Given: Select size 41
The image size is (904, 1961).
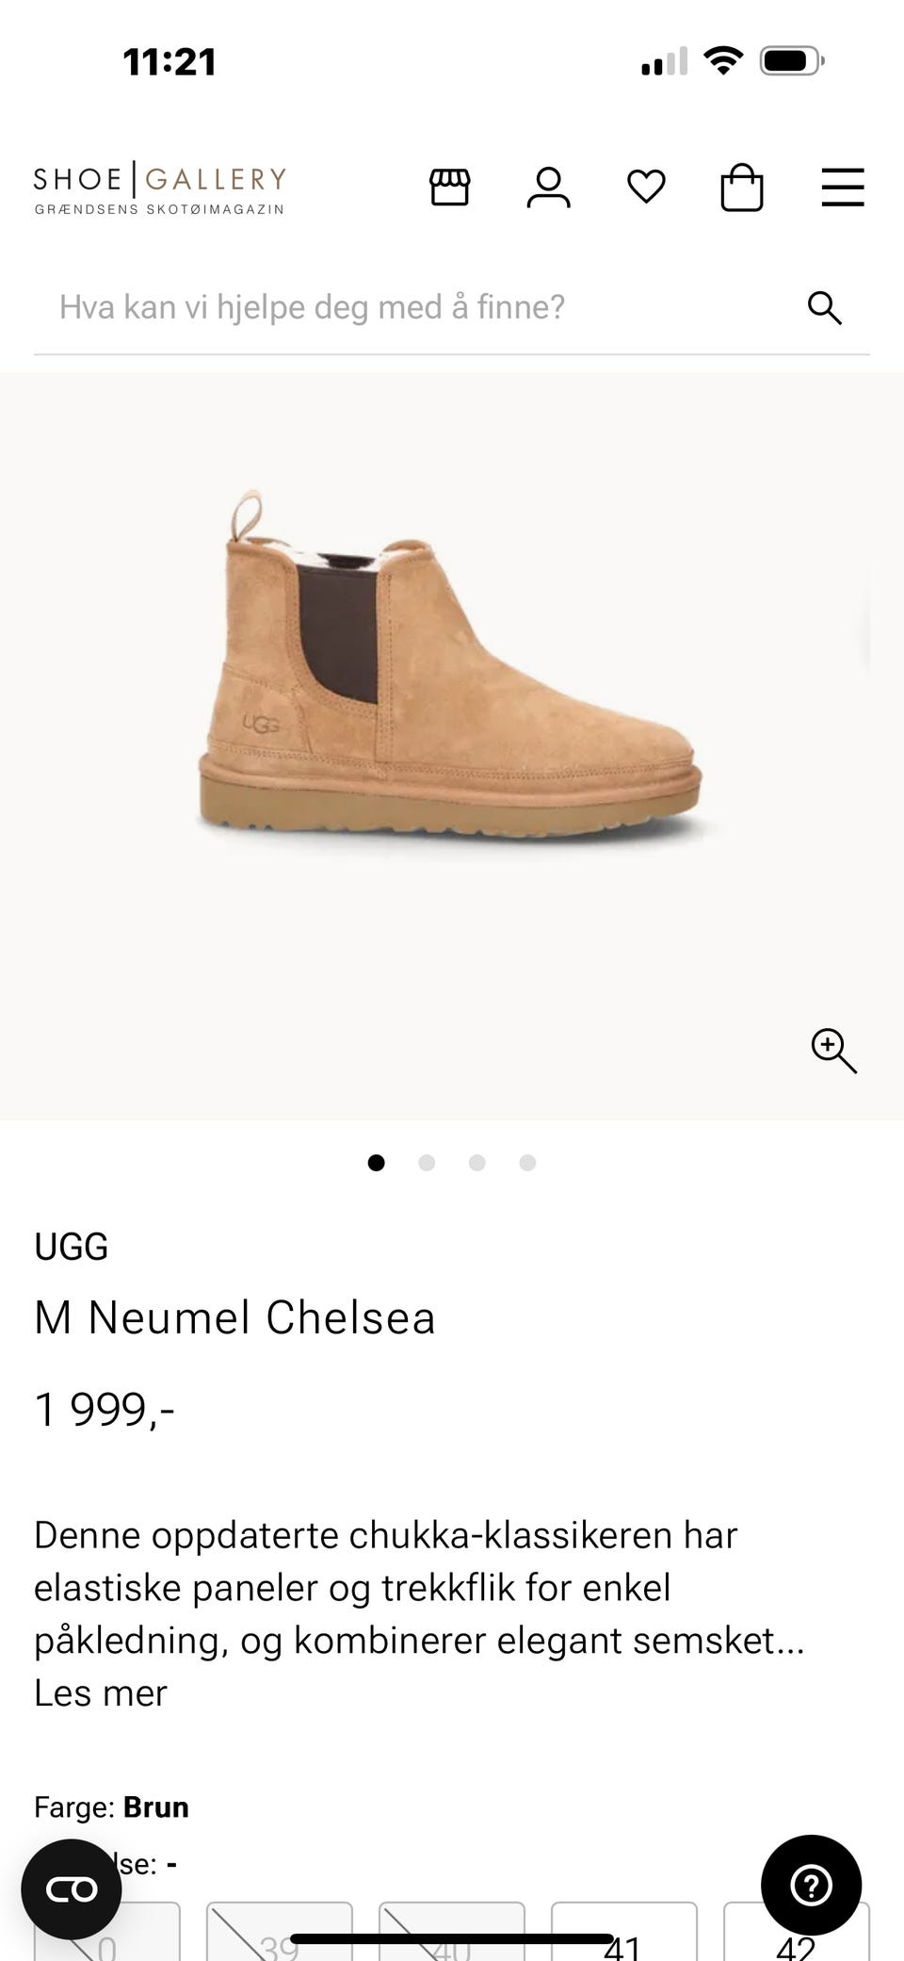Looking at the screenshot, I should 623,1932.
